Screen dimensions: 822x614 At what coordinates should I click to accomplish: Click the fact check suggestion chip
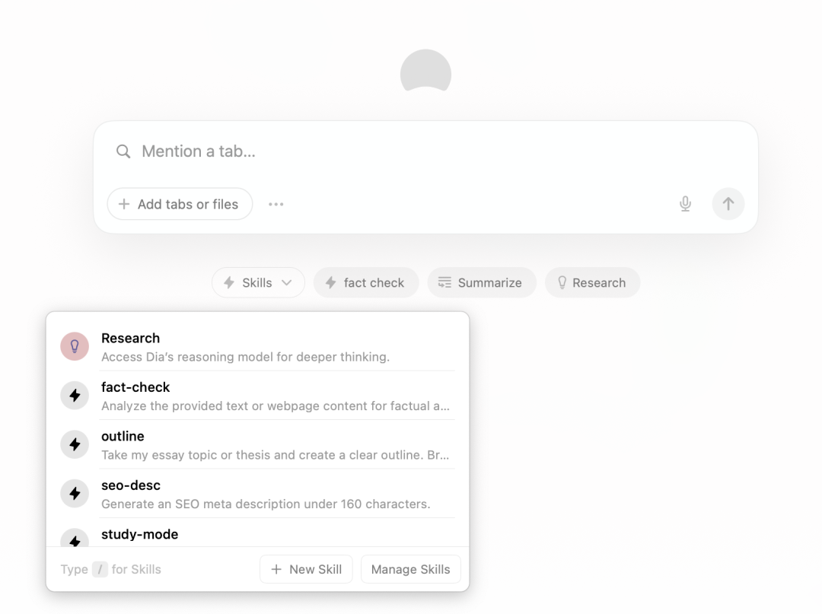click(x=366, y=283)
